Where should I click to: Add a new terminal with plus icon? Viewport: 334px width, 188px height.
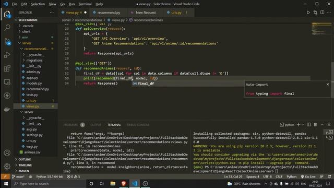click(299, 125)
